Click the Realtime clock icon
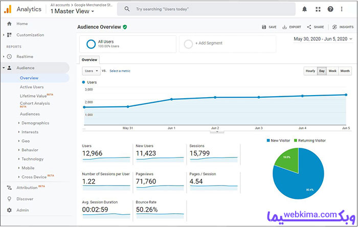 (9, 57)
